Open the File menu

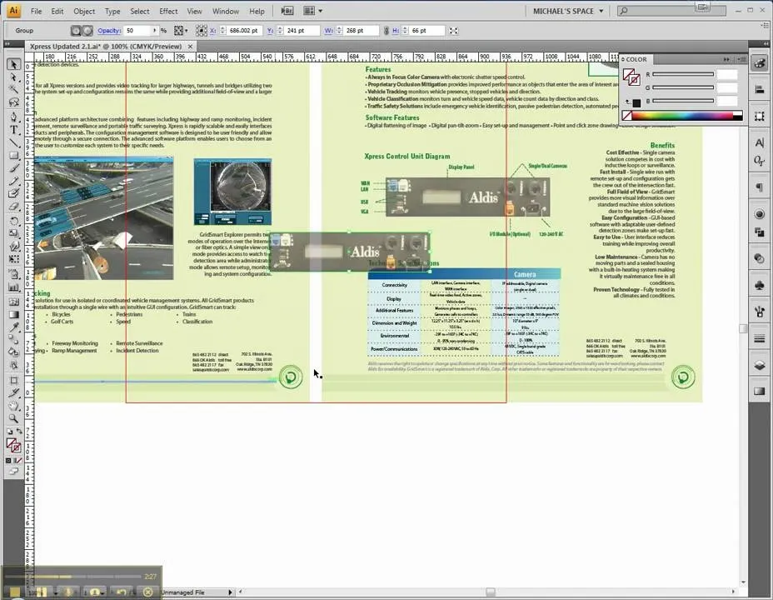point(36,11)
